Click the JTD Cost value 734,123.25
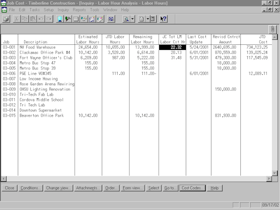The height and width of the screenshot is (210, 280). 257,47
